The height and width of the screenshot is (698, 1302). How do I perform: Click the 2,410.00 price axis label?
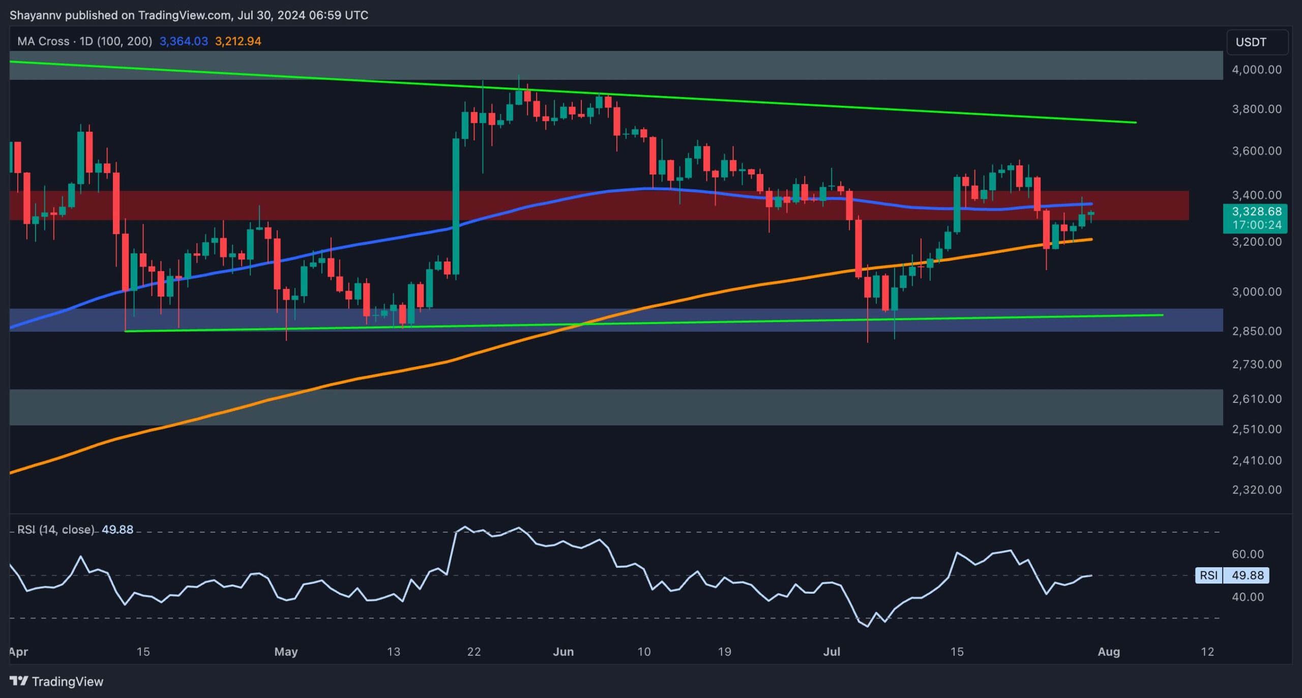(1256, 460)
